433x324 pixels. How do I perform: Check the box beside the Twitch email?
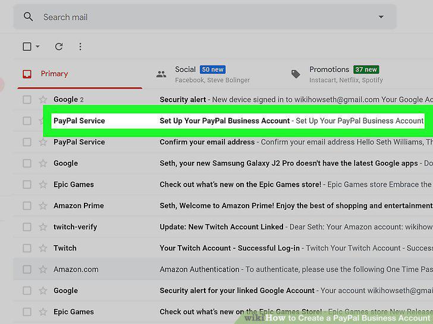coord(27,248)
